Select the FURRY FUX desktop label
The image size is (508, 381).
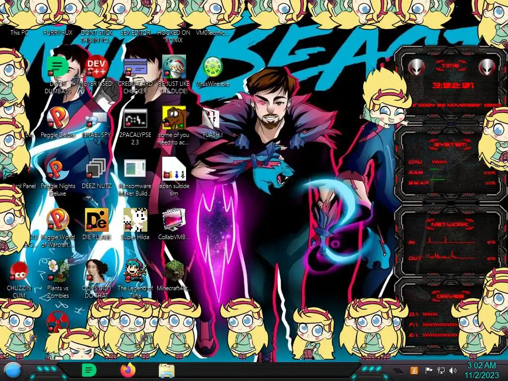click(58, 32)
